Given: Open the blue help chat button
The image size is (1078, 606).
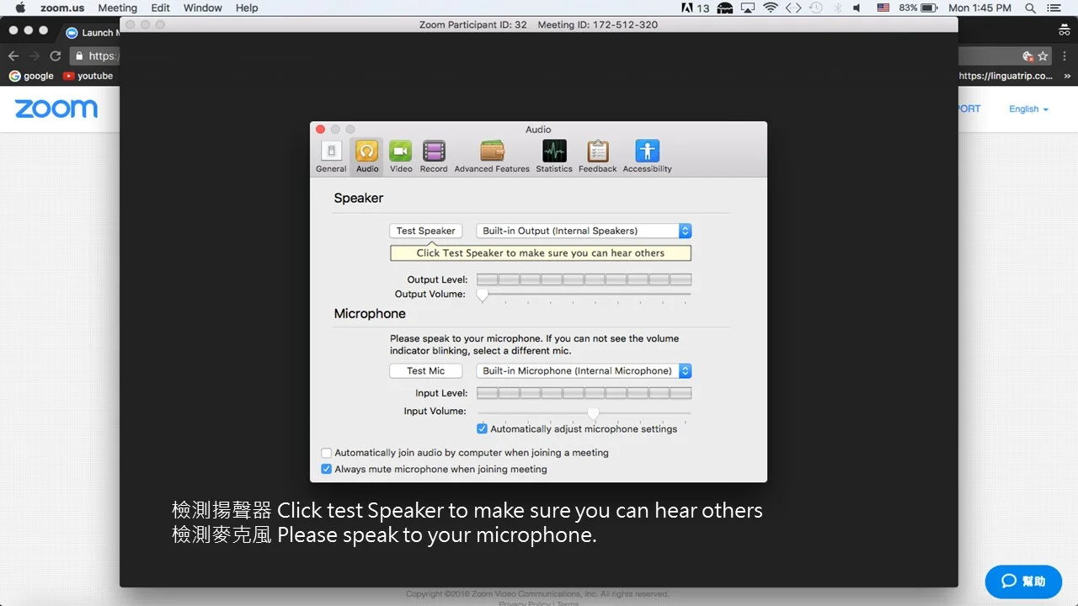Looking at the screenshot, I should point(1023,582).
